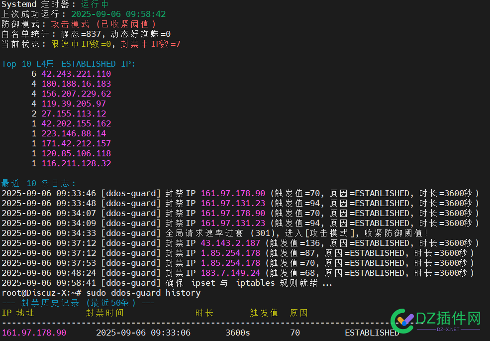This screenshot has width=490, height=341.
Task: Select the IP 42.202.155.162
Action: click(x=76, y=123)
